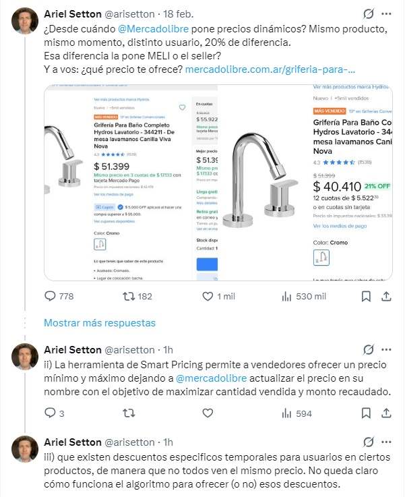Viewport: 405px width, 497px height.
Task: Open Ariel Setton's profile from first tweet name
Action: pyautogui.click(x=71, y=13)
